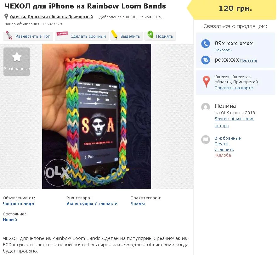Click the red map pin icon

coord(206,81)
